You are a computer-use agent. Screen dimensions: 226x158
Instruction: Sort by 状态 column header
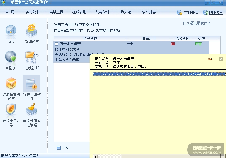click(201, 38)
